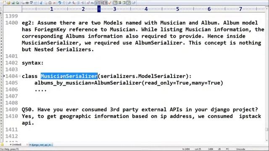
Task: Paste clipboard via toolbar icon
Action: pos(50,3)
